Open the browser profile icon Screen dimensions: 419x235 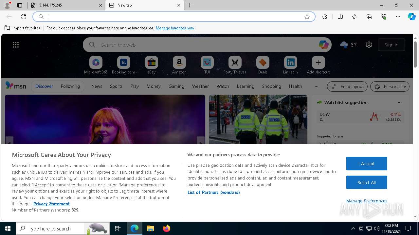pyautogui.click(x=7, y=5)
